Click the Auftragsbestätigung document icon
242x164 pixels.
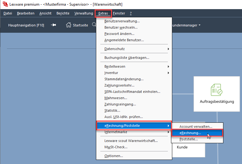pos(216,90)
